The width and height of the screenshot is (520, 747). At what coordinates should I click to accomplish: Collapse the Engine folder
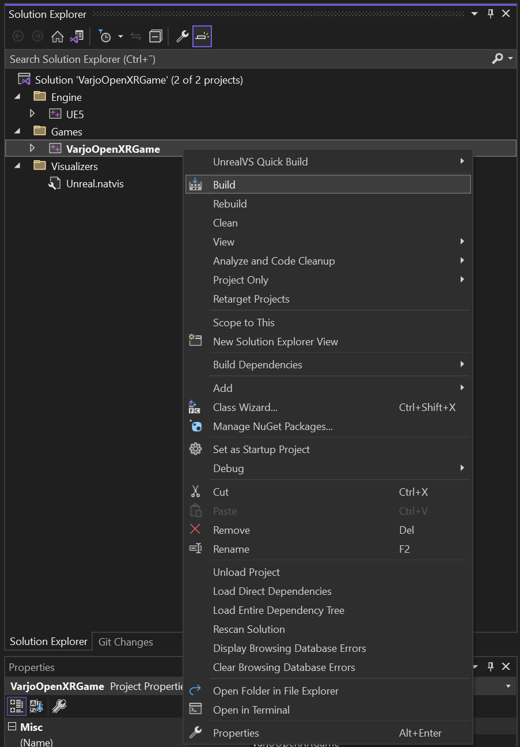[x=17, y=97]
